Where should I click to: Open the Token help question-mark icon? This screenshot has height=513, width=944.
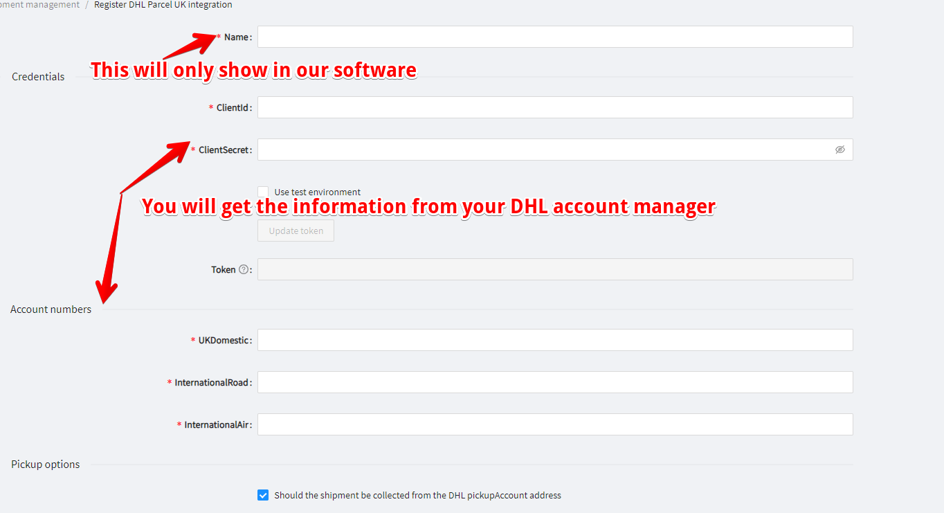243,269
